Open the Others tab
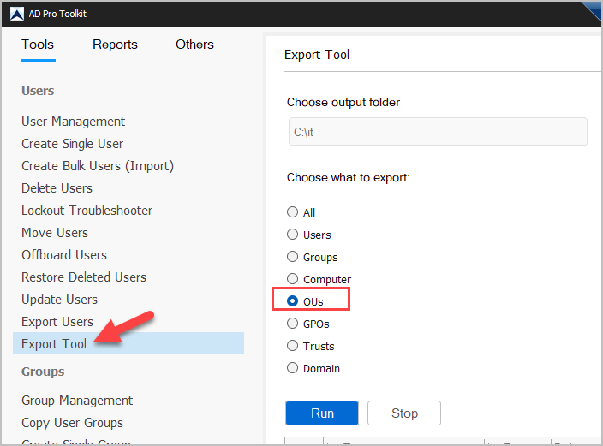Viewport: 603px width, 446px height. 194,45
